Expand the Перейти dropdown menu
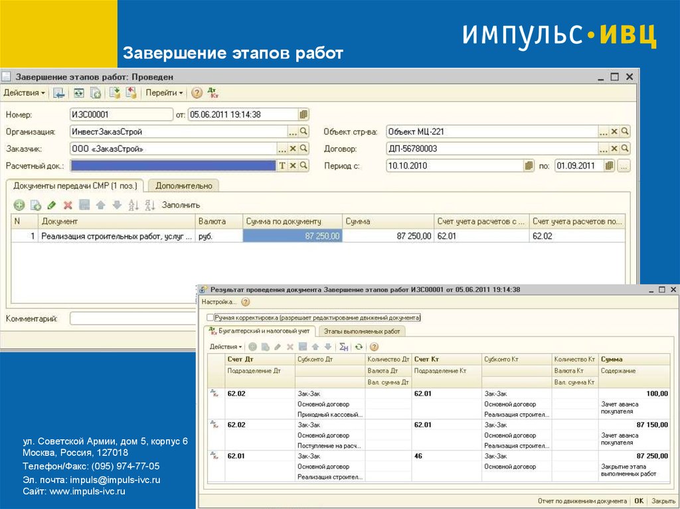This screenshot has width=680, height=509. click(164, 93)
